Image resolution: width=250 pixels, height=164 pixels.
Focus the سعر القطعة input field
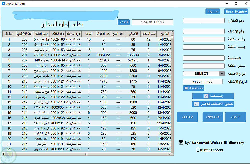click(204, 66)
